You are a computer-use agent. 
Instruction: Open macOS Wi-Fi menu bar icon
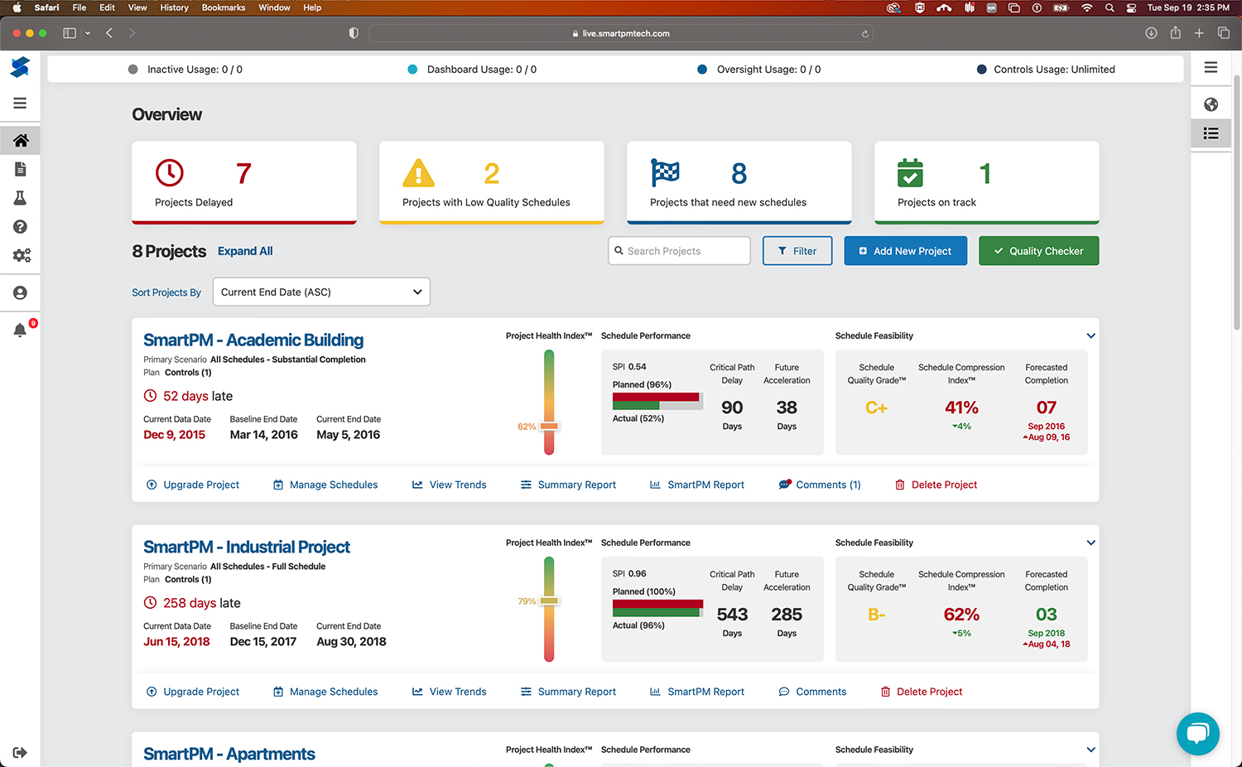(x=1086, y=7)
